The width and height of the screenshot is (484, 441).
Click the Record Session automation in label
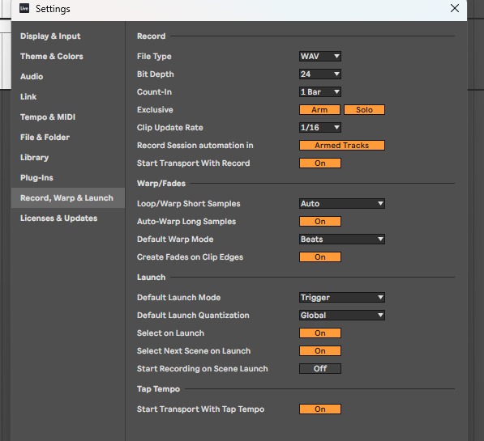click(x=195, y=146)
